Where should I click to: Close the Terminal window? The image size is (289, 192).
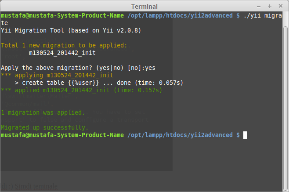281,6
